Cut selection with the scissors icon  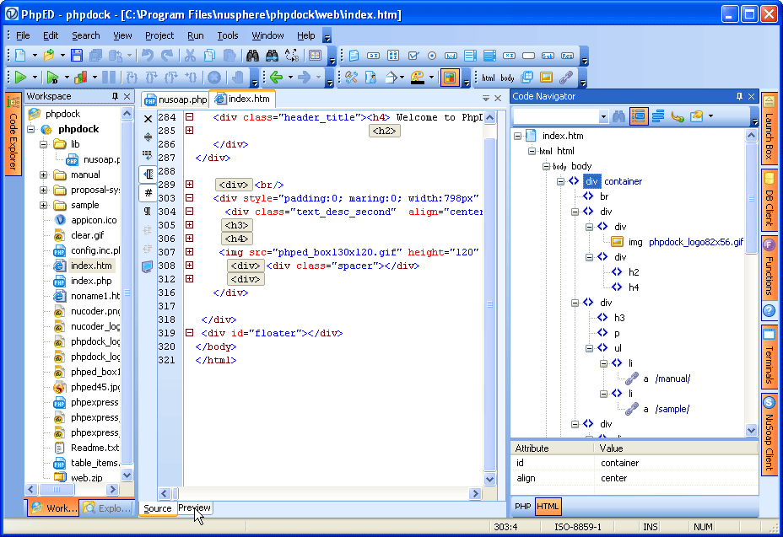pos(190,56)
